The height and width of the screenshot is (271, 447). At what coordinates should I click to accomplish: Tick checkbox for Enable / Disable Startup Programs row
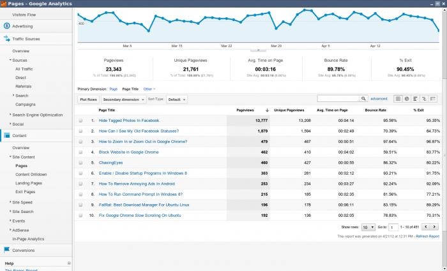[x=80, y=173]
